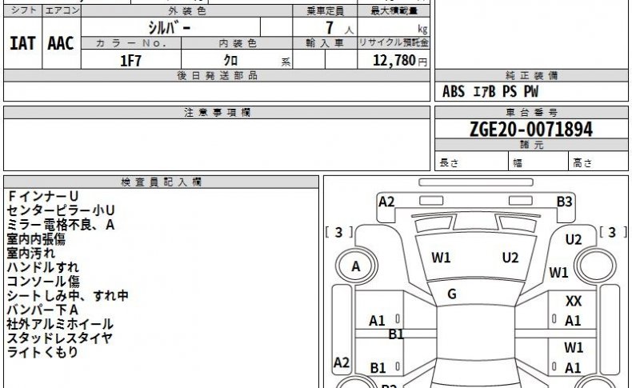Click the equipment list 'ABS エアB PS PW'
Image resolution: width=632 pixels, height=388 pixels.
[x=490, y=91]
